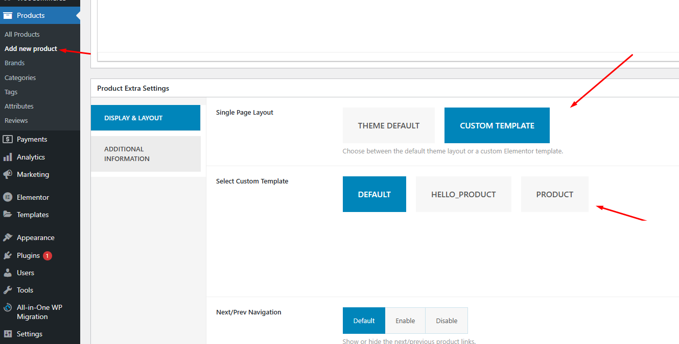Open Analytics via its bar chart icon
This screenshot has width=679, height=344.
[8, 157]
